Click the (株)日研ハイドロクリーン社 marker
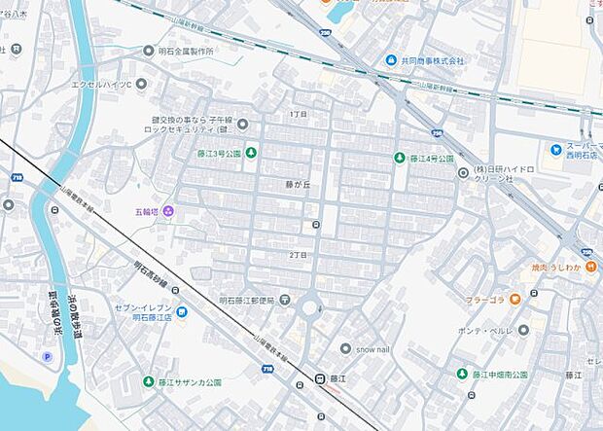The height and width of the screenshot is (431, 603). (x=463, y=173)
